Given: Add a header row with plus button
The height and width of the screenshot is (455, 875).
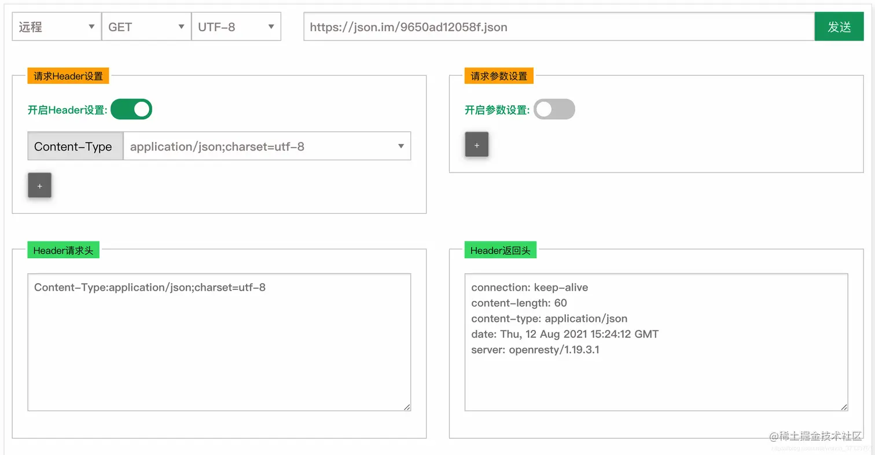Looking at the screenshot, I should pyautogui.click(x=40, y=186).
